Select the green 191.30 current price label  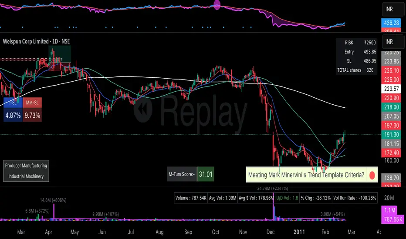click(391, 135)
